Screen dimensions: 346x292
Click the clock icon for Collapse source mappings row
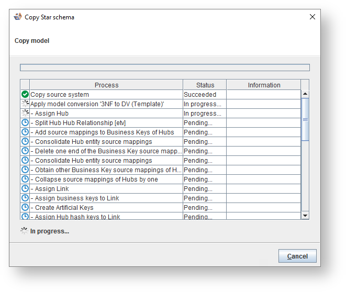tap(25, 179)
